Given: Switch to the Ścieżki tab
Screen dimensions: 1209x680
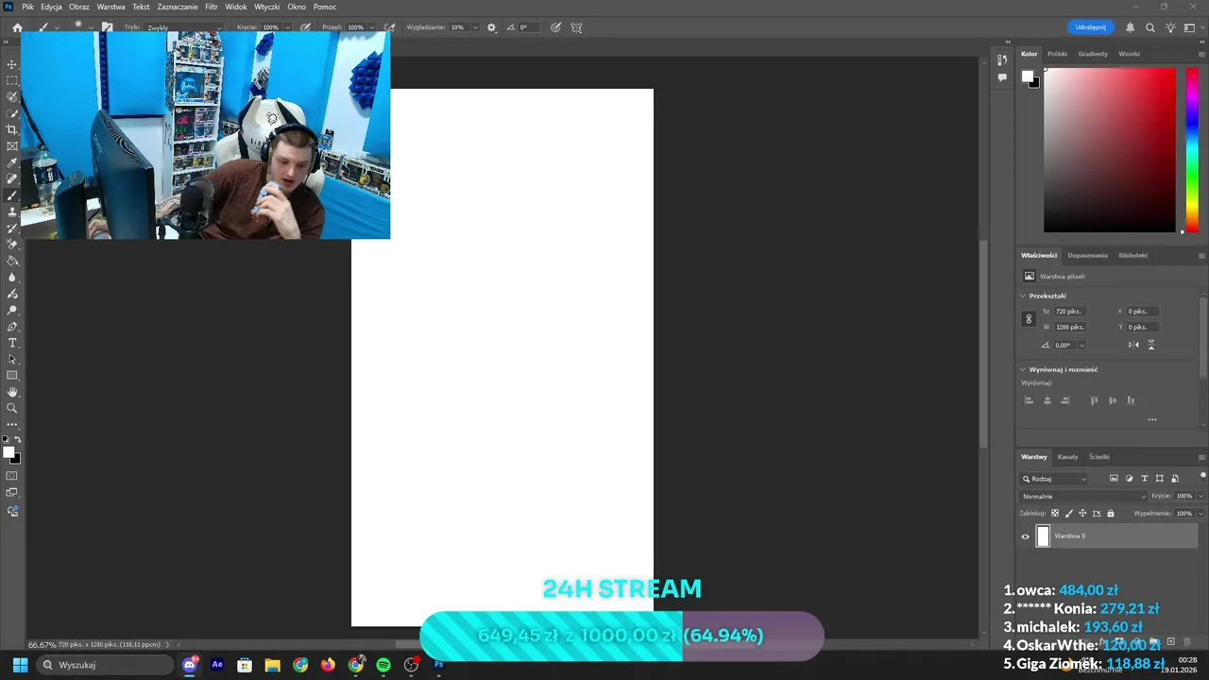Looking at the screenshot, I should pyautogui.click(x=1098, y=457).
